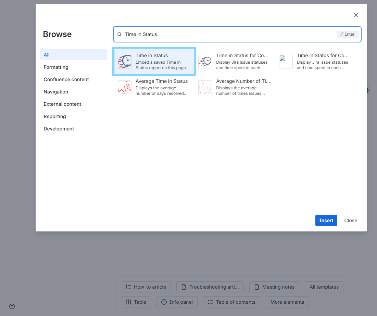Click the Close text button
The height and width of the screenshot is (316, 377).
point(351,220)
